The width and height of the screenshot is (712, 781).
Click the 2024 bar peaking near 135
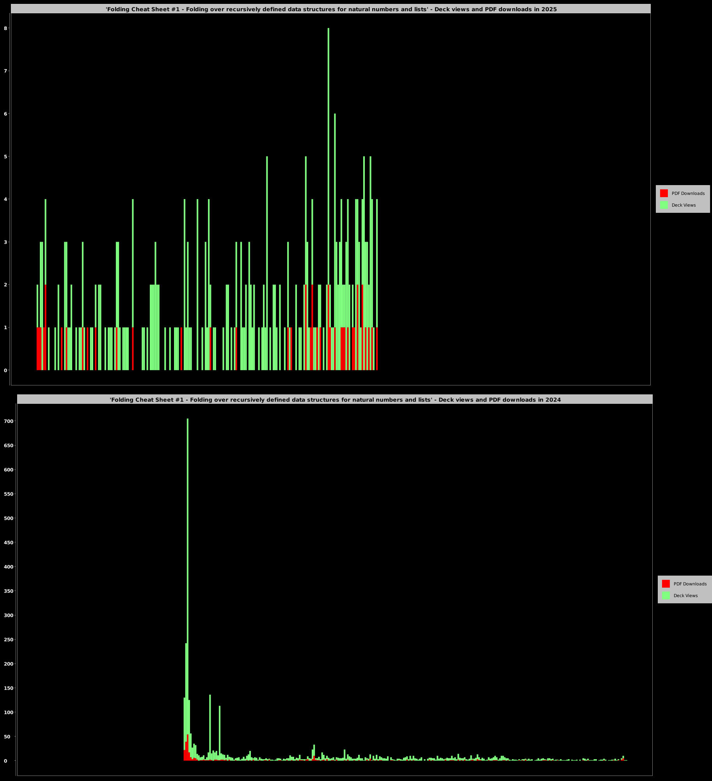(210, 722)
